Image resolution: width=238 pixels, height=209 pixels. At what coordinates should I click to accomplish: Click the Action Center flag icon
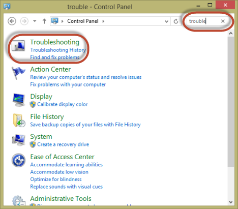click(x=18, y=73)
